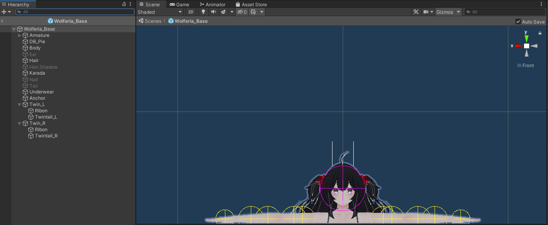Toggle the Hierarchy panel lock icon

[124, 4]
